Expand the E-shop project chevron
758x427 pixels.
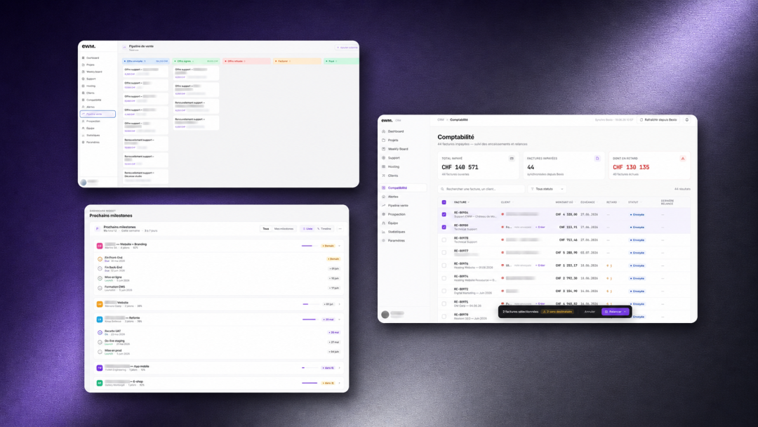[x=340, y=383]
